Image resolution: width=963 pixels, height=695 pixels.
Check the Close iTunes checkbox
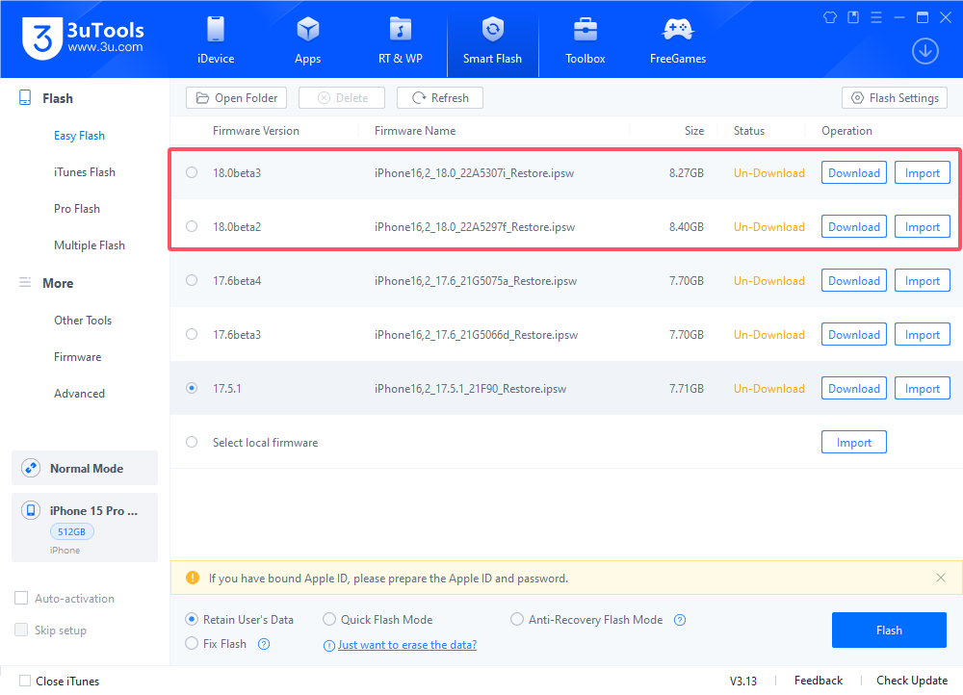click(x=25, y=681)
